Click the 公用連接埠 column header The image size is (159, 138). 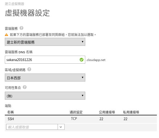point(107,112)
